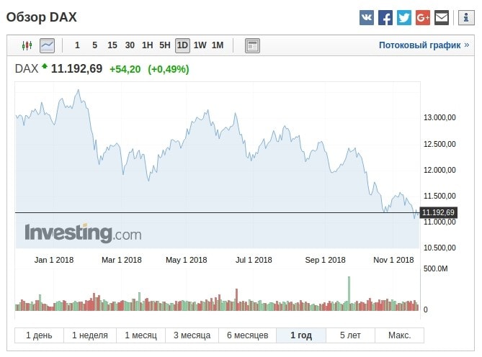
Task: Set interval to 1W
Action: click(x=200, y=45)
